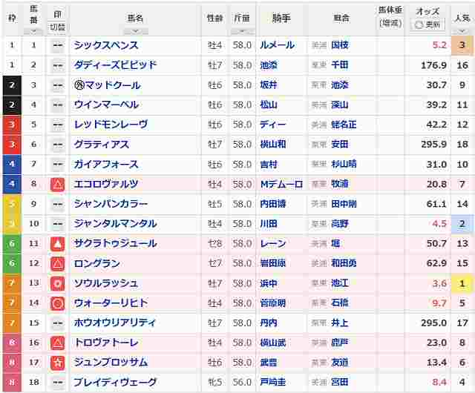Open horse page for サクラトゥジュール
Image resolution: width=475 pixels, height=393 pixels.
click(x=116, y=243)
